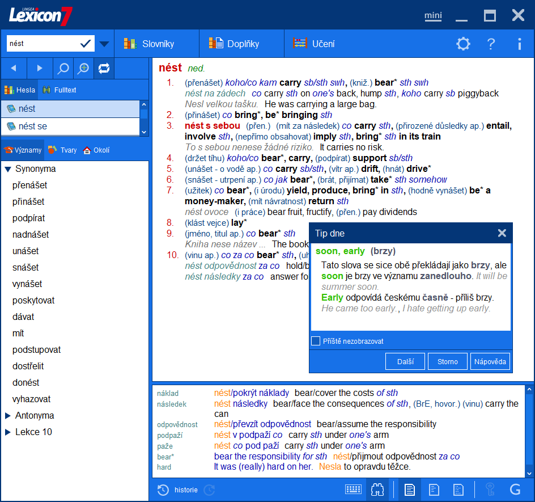Click 'odpovědnost' keyword in bottom panel
This screenshot has height=502, width=535.
[177, 424]
